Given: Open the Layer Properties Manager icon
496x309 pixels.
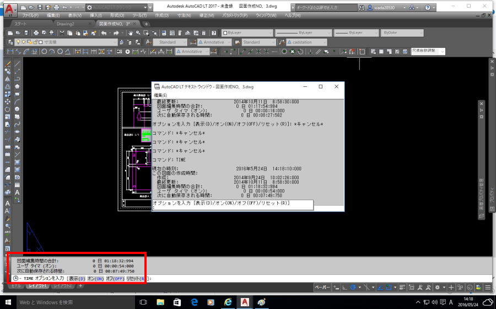Looking at the screenshot, I should tap(10, 42).
